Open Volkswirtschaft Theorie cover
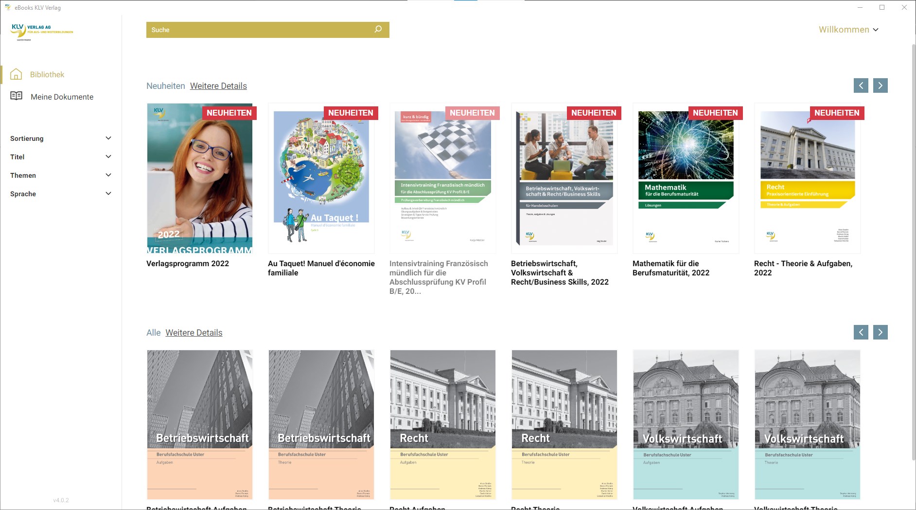Image resolution: width=916 pixels, height=510 pixels. point(808,425)
